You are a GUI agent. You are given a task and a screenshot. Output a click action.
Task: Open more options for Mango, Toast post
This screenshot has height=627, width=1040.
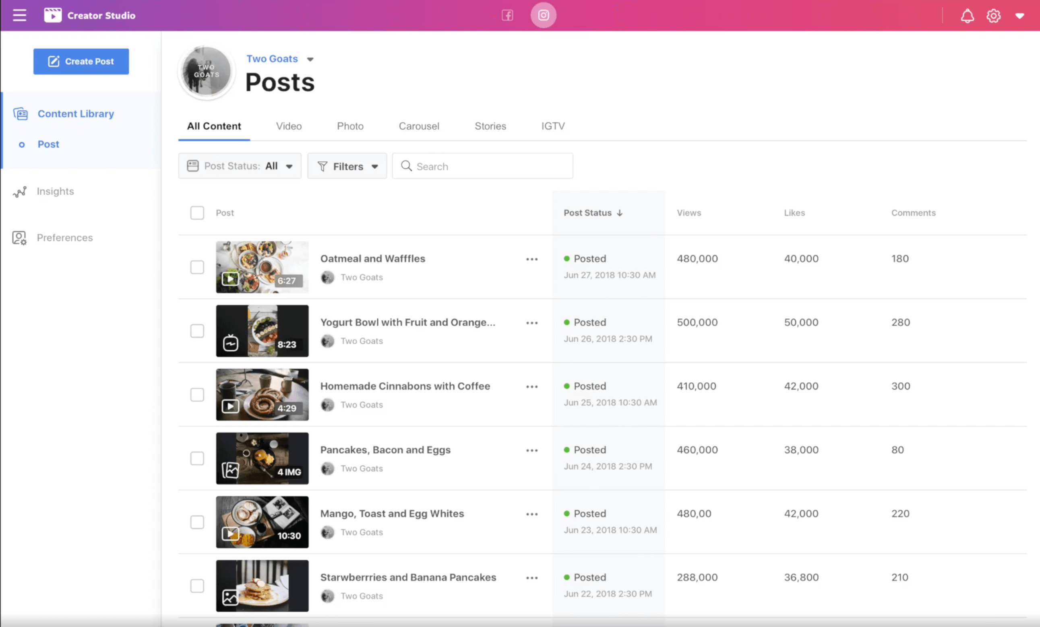(532, 514)
